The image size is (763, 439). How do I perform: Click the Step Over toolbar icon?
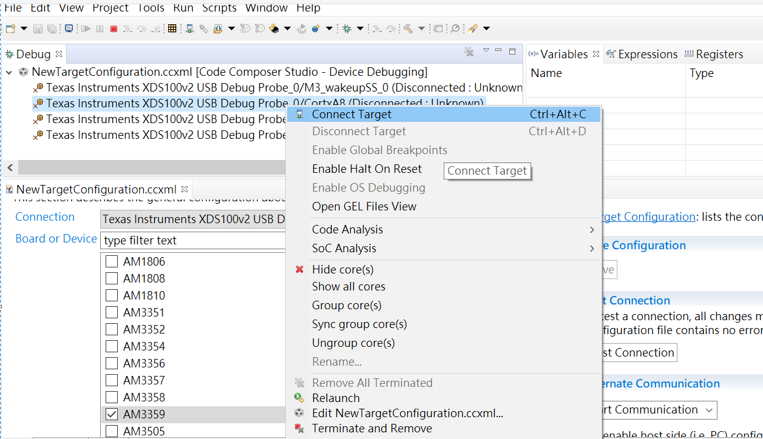tap(141, 28)
